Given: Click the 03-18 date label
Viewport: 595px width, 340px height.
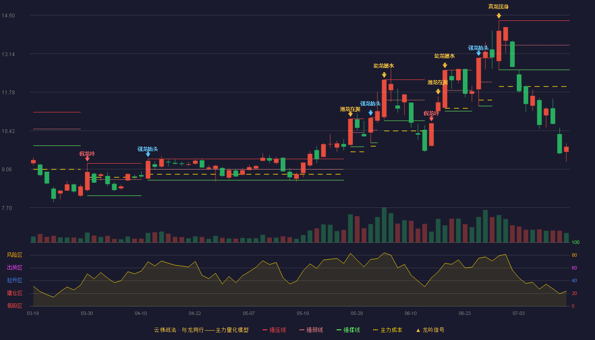Looking at the screenshot, I should coord(33,313).
